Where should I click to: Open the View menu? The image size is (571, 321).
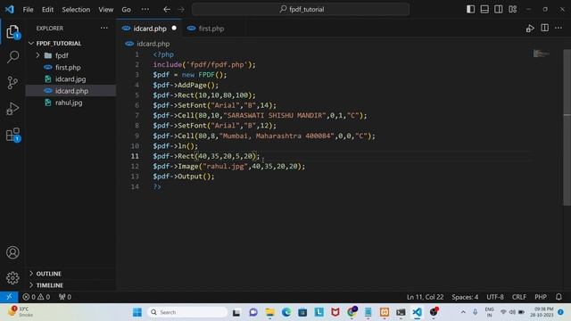[x=105, y=10]
